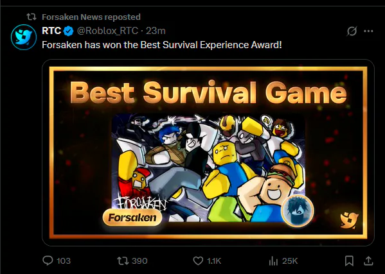Viewport: 385px width, 274px height.
Task: Click the tweet text about Forsaken award
Action: pyautogui.click(x=162, y=45)
